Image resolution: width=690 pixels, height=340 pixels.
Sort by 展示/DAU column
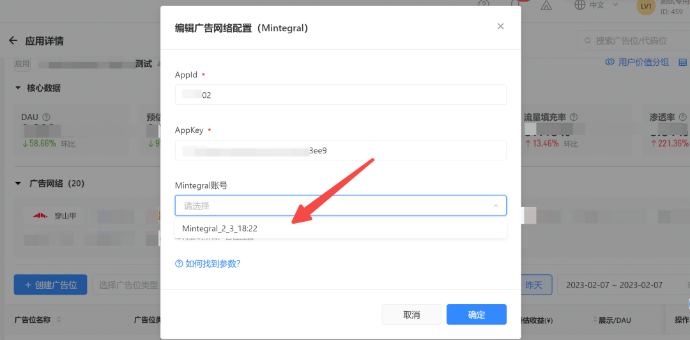point(596,320)
